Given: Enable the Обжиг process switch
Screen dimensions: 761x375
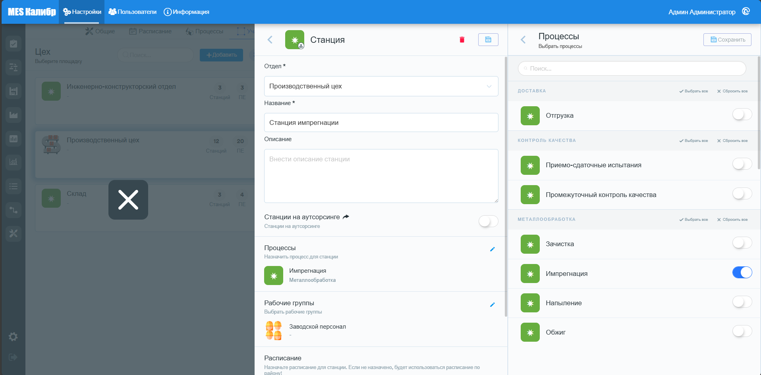Looking at the screenshot, I should click(x=742, y=331).
